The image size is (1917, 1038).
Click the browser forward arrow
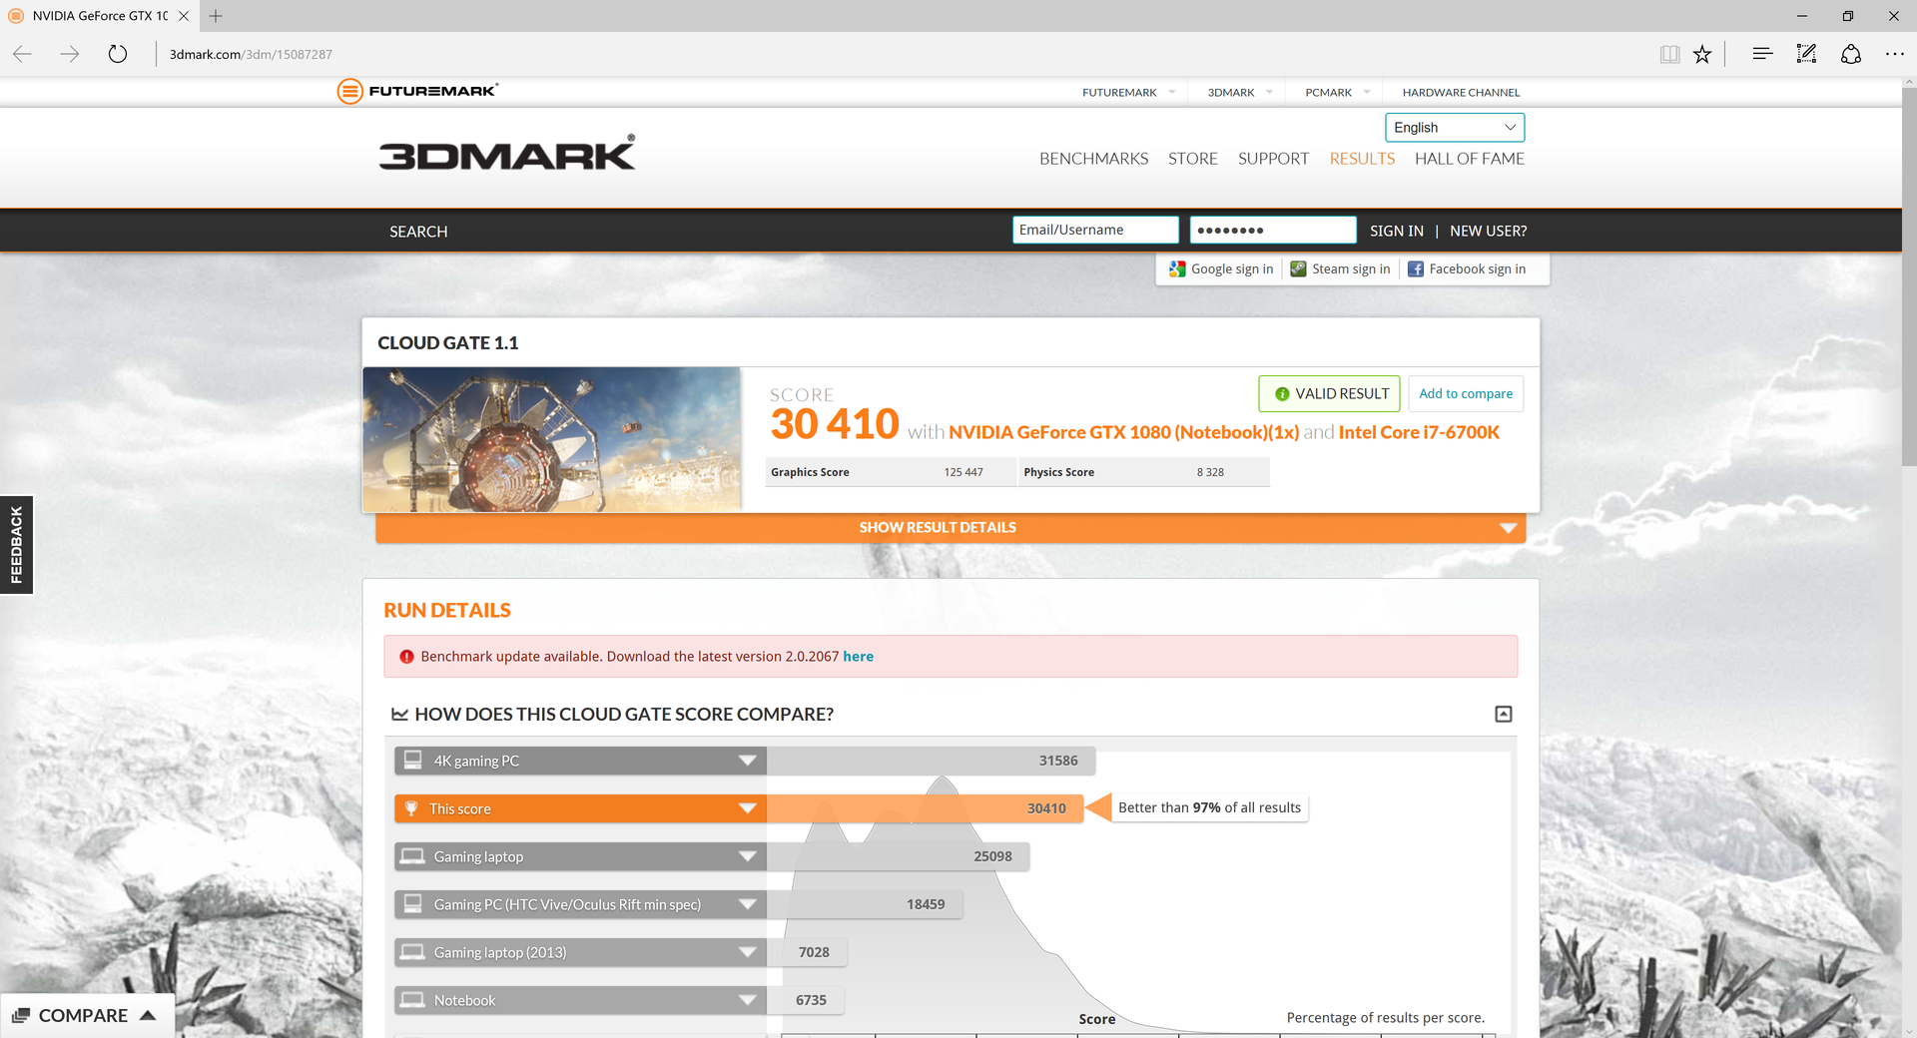coord(70,54)
